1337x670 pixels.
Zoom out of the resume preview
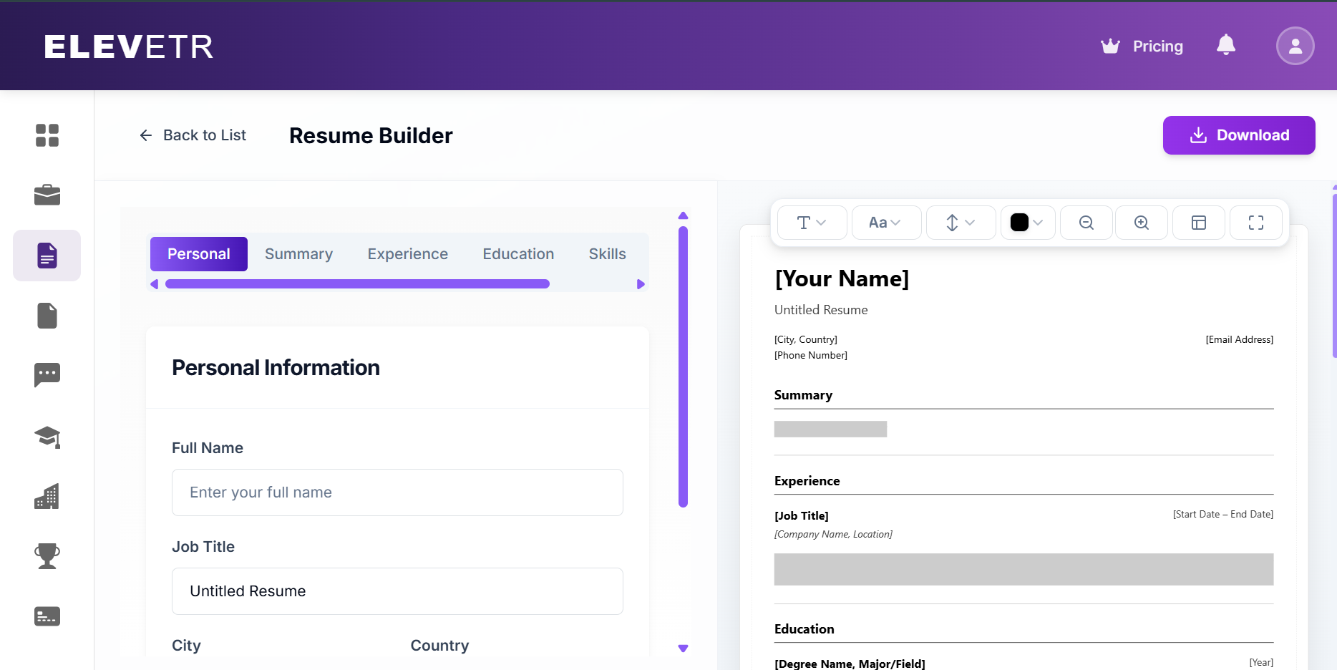(1086, 223)
